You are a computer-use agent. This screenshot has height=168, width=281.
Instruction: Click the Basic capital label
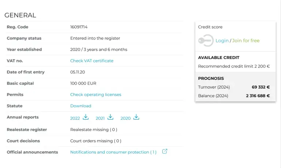click(x=20, y=83)
